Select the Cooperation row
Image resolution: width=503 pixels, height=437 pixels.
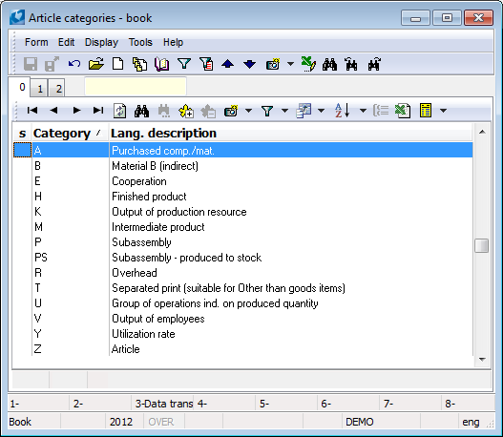click(x=242, y=181)
